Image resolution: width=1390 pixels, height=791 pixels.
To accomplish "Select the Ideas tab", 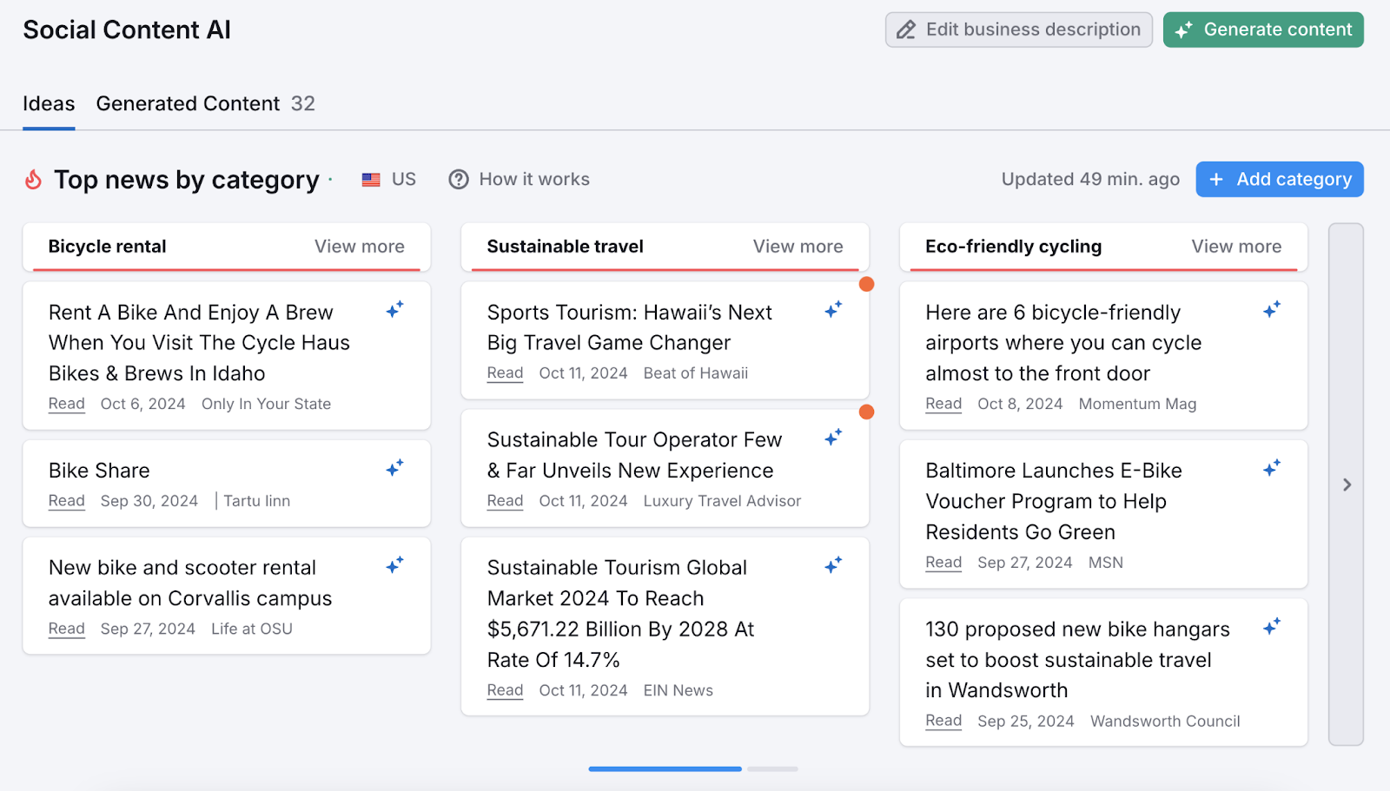I will click(x=49, y=104).
